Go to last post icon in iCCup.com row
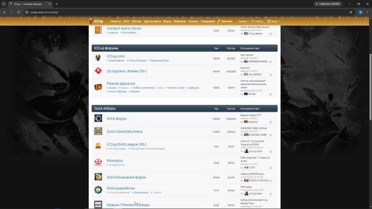Viewport: 372px width, 209px height. coord(270,61)
